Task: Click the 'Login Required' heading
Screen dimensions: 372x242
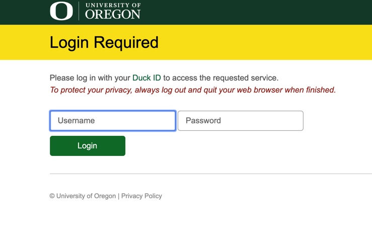Action: tap(104, 42)
